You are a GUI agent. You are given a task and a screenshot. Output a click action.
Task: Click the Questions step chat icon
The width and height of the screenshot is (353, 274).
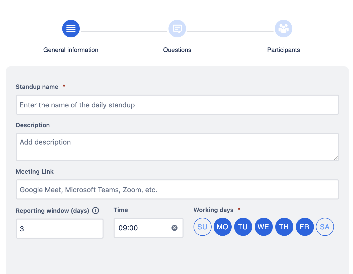tap(177, 29)
